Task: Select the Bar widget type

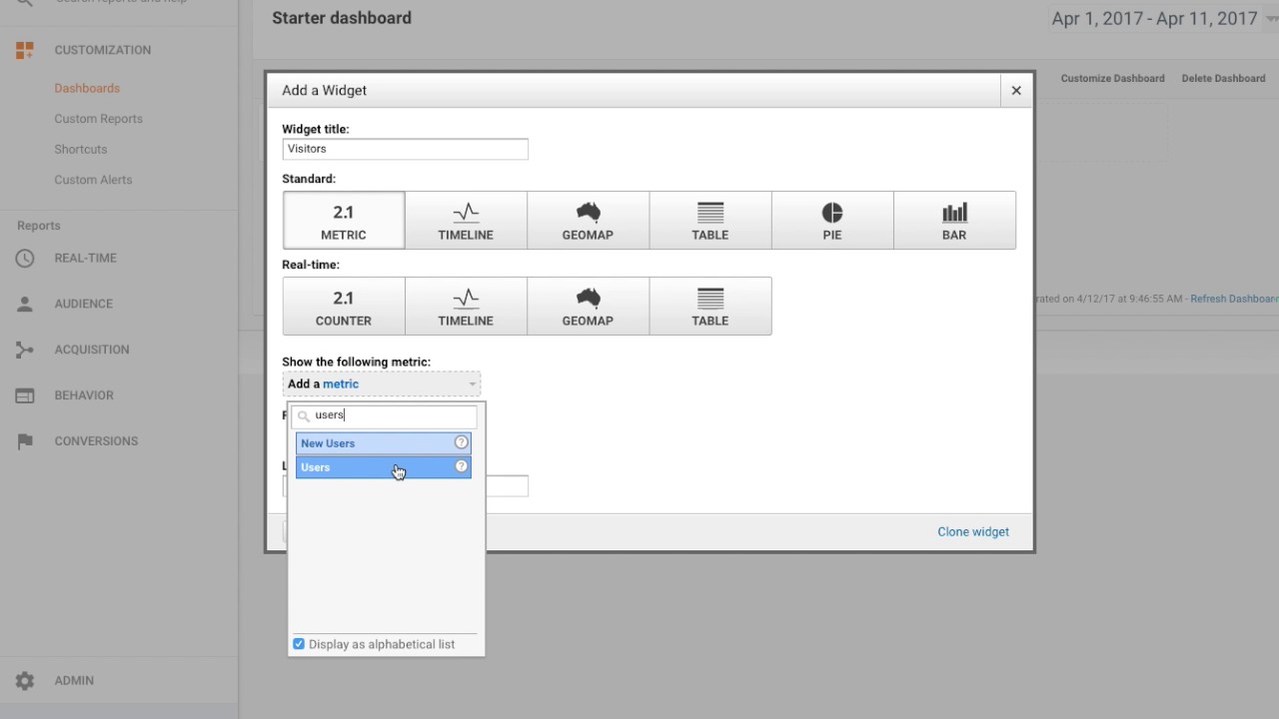Action: 953,220
